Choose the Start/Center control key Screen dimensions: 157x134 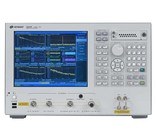[x=99, y=72]
